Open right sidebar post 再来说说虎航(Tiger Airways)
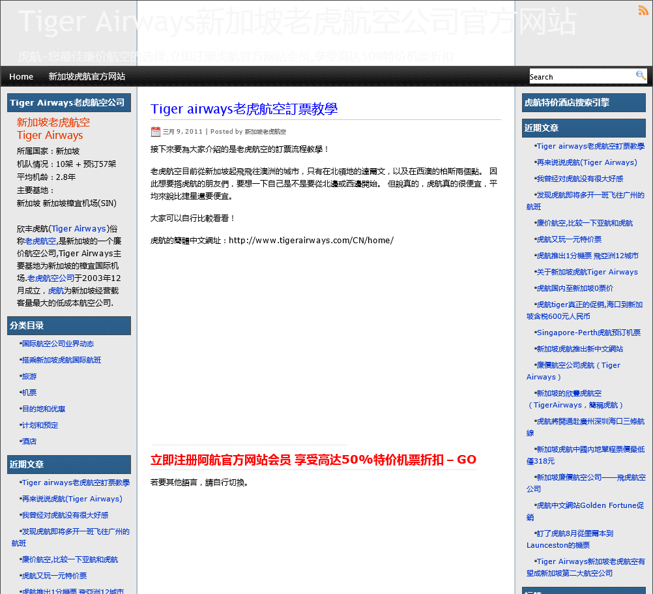This screenshot has height=594, width=653. click(x=587, y=162)
